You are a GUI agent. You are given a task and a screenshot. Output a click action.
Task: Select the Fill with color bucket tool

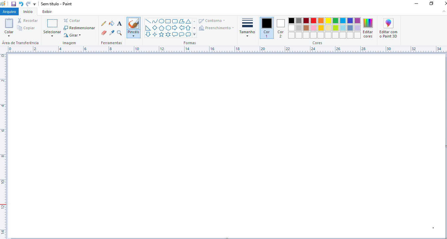coord(112,24)
